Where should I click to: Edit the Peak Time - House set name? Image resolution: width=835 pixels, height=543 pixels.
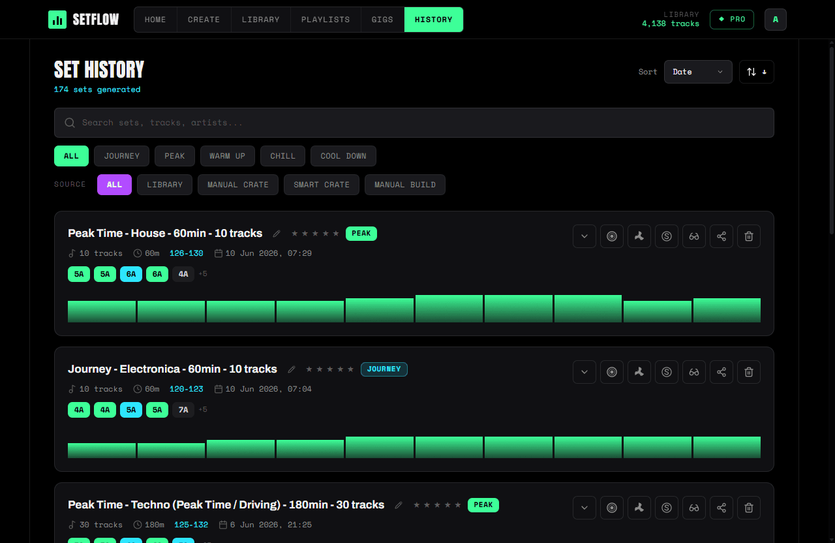pyautogui.click(x=277, y=234)
